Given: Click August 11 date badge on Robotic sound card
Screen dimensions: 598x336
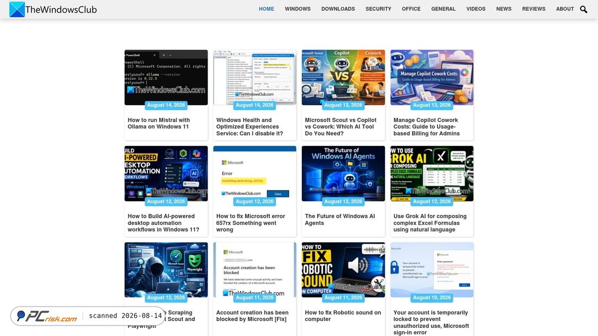Looking at the screenshot, I should [x=343, y=297].
